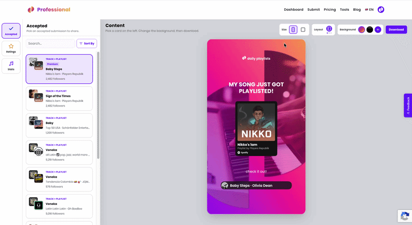This screenshot has height=225, width=412.
Task: Switch the Layout style icon
Action: pyautogui.click(x=329, y=29)
